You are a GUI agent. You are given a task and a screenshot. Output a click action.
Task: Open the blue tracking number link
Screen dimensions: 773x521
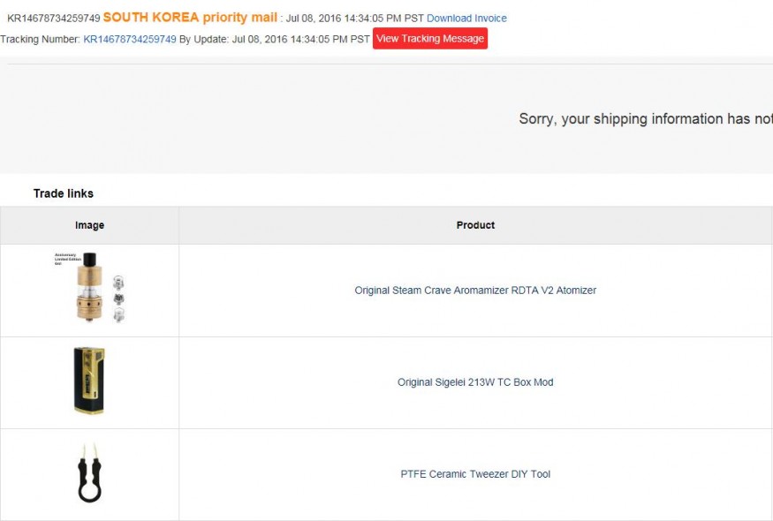(x=130, y=39)
